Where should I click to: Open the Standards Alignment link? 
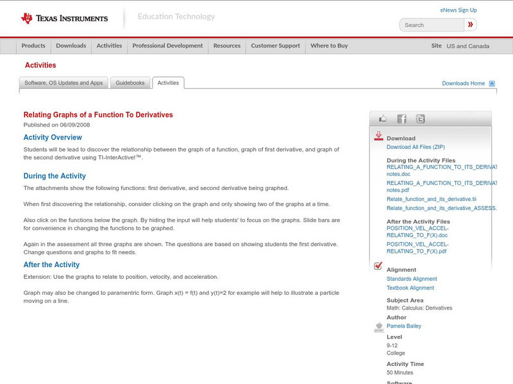pos(412,279)
